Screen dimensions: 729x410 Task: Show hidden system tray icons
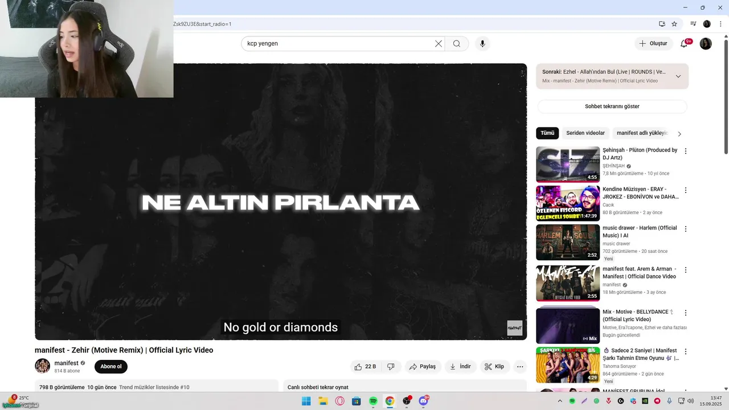560,401
